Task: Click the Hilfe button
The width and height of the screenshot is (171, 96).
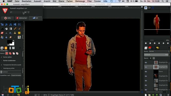Action: click(7, 18)
